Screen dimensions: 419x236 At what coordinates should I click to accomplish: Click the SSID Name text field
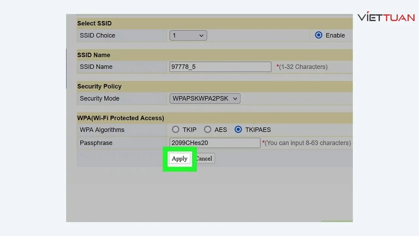[220, 67]
